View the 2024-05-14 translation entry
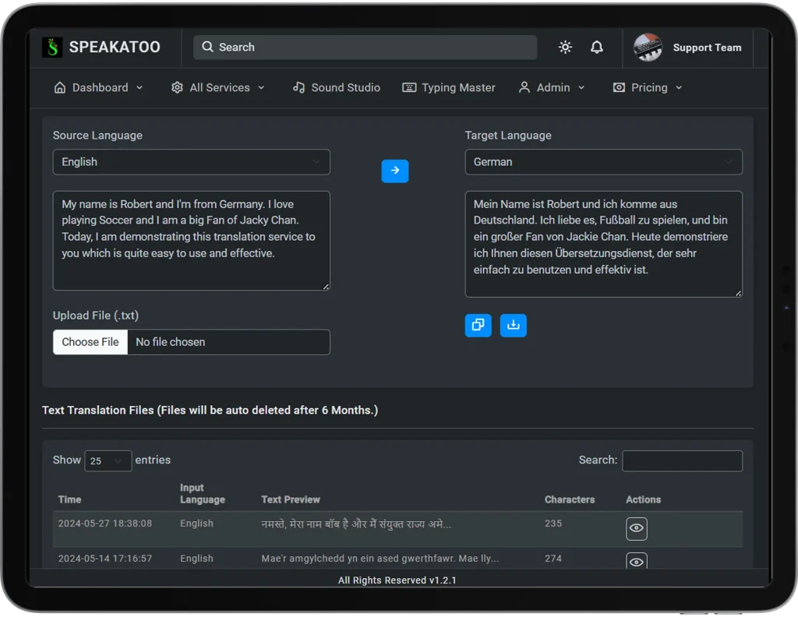The image size is (798, 617). [x=637, y=561]
